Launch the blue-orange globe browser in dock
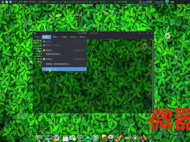The width and height of the screenshot is (190, 142). pyautogui.click(x=56, y=138)
